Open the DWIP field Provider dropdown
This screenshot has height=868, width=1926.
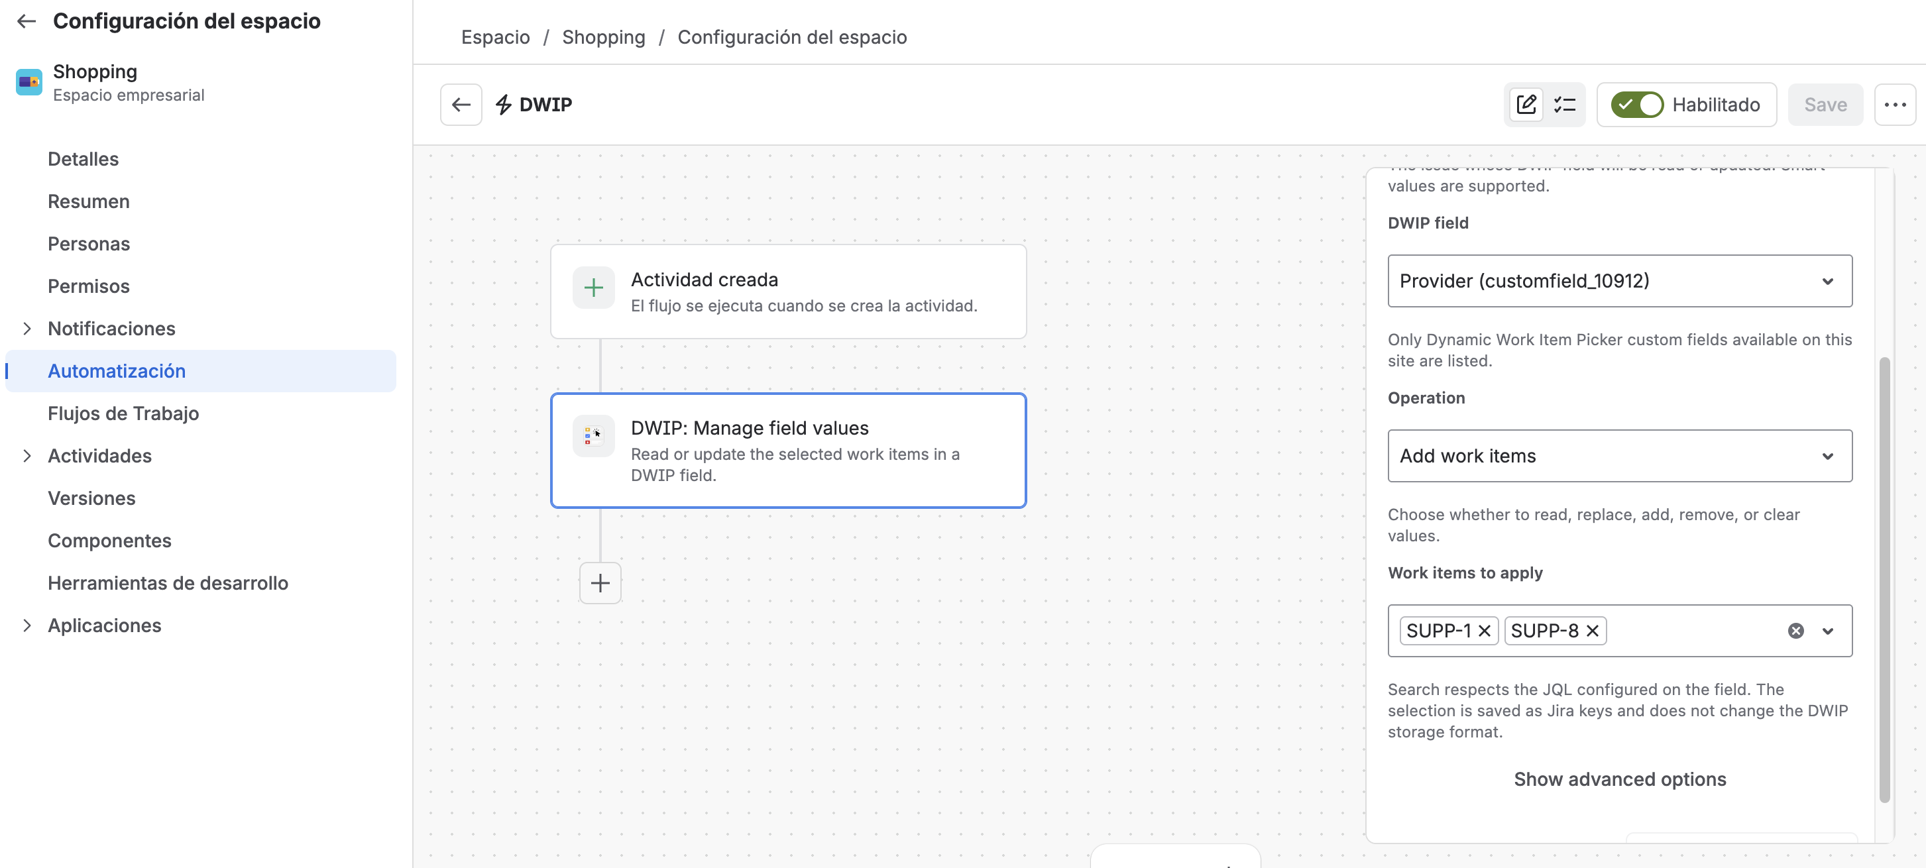1619,281
